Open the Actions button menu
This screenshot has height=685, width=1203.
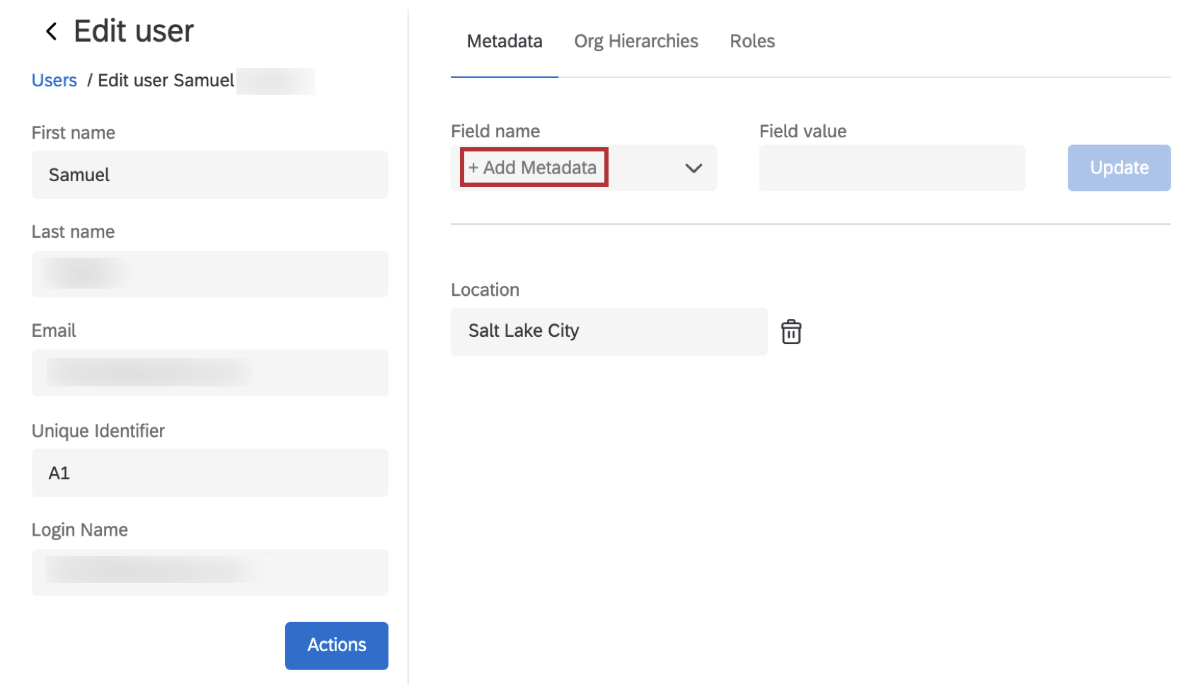tap(336, 645)
